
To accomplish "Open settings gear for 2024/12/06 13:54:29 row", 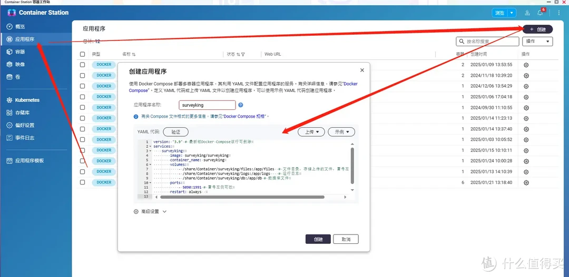I will [x=526, y=86].
